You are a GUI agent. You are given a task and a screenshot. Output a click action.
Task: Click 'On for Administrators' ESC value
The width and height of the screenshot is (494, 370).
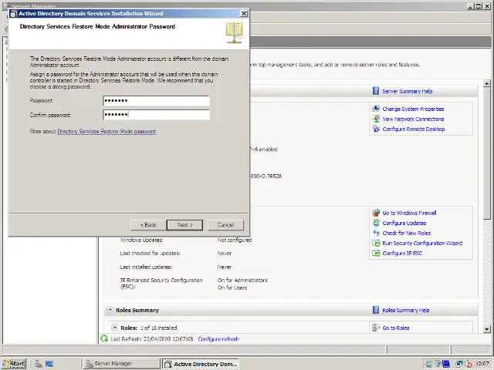tap(242, 280)
